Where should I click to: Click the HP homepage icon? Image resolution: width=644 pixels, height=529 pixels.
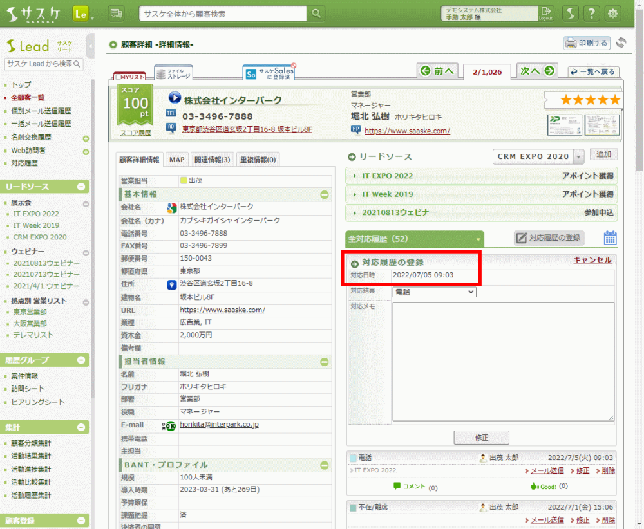pyautogui.click(x=355, y=130)
